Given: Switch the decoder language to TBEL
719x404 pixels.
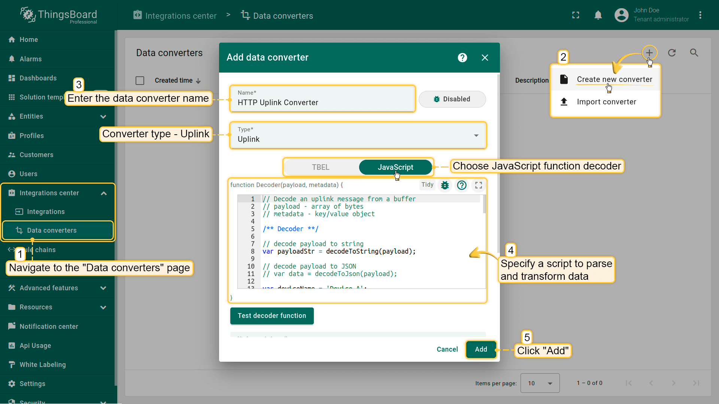Looking at the screenshot, I should tap(321, 167).
